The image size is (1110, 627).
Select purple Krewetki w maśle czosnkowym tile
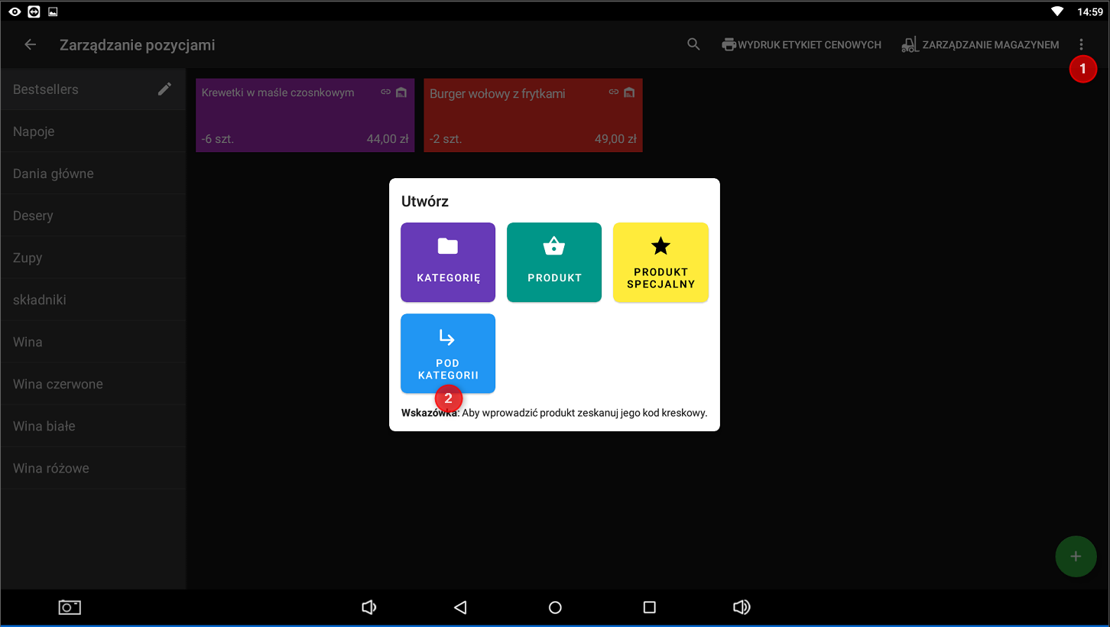click(x=304, y=115)
